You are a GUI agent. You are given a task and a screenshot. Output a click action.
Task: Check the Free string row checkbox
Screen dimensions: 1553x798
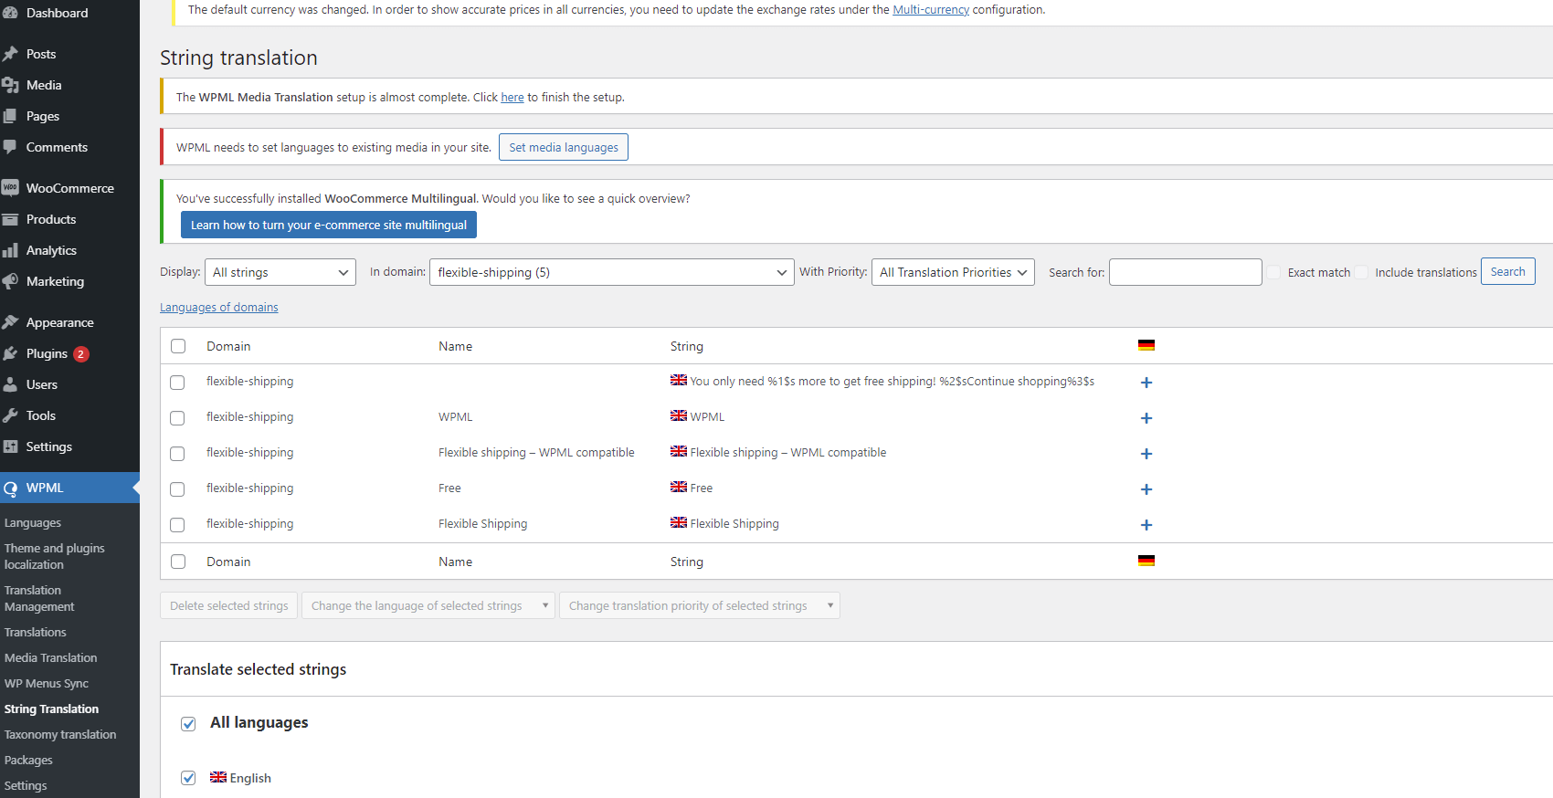tap(177, 489)
